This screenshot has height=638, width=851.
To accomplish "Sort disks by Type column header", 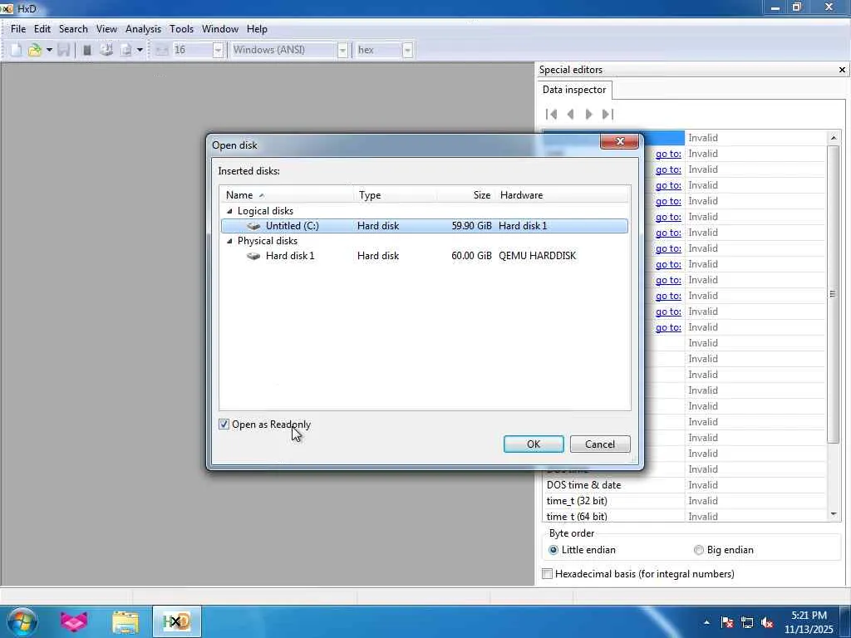I will click(x=395, y=194).
